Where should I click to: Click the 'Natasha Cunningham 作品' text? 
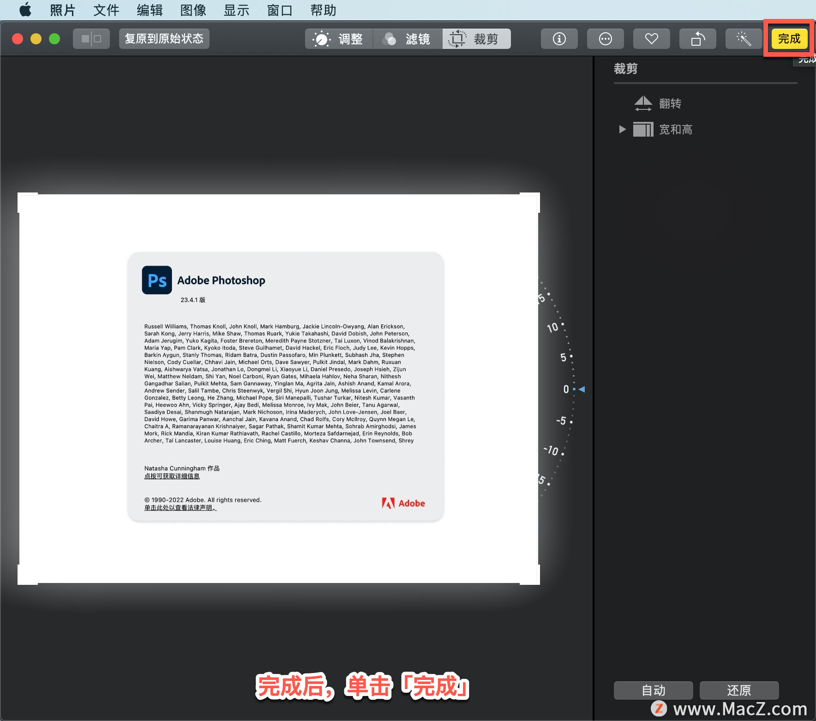point(182,468)
